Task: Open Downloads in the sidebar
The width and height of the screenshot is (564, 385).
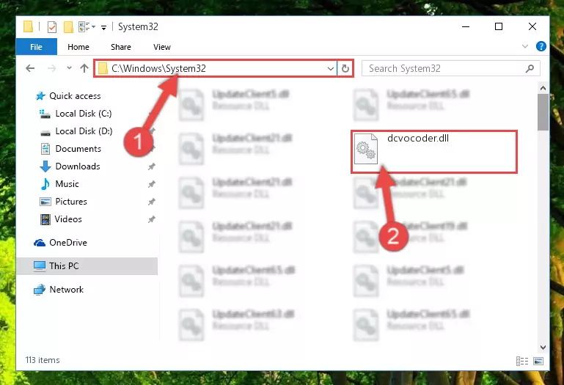Action: click(78, 166)
